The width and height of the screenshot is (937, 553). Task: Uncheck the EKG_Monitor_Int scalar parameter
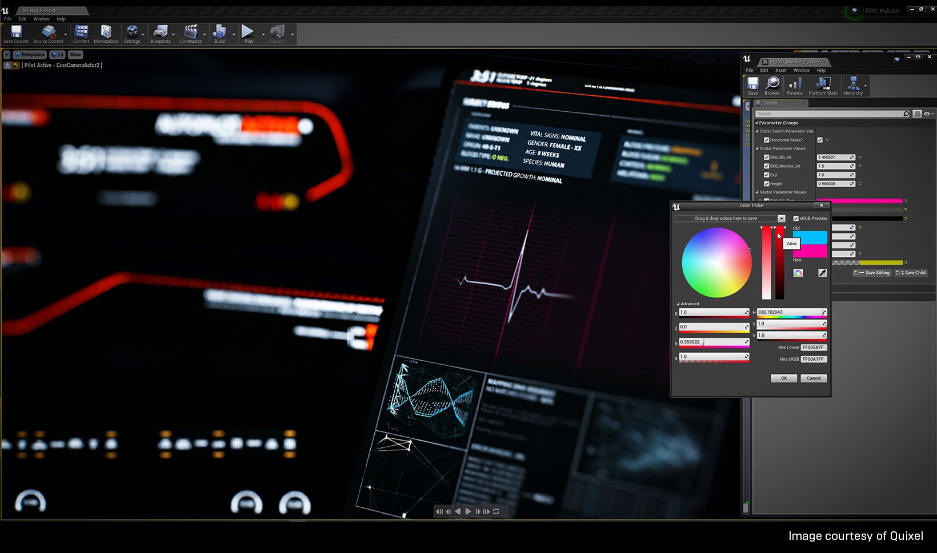[x=767, y=166]
